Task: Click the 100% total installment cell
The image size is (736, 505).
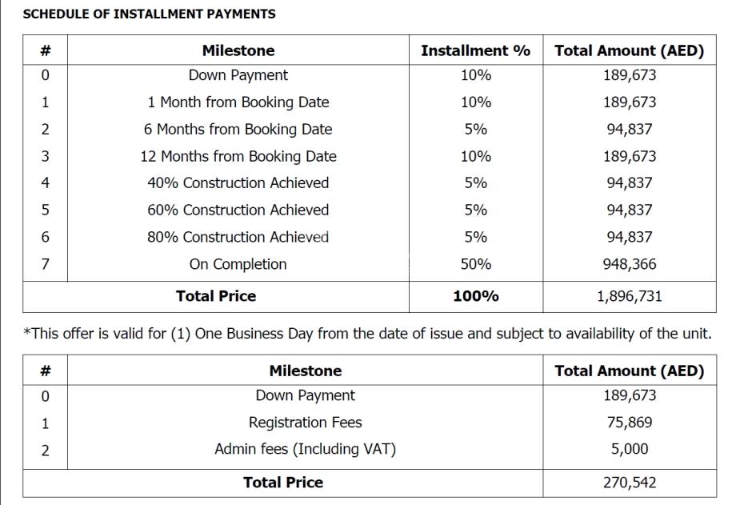Action: click(475, 296)
